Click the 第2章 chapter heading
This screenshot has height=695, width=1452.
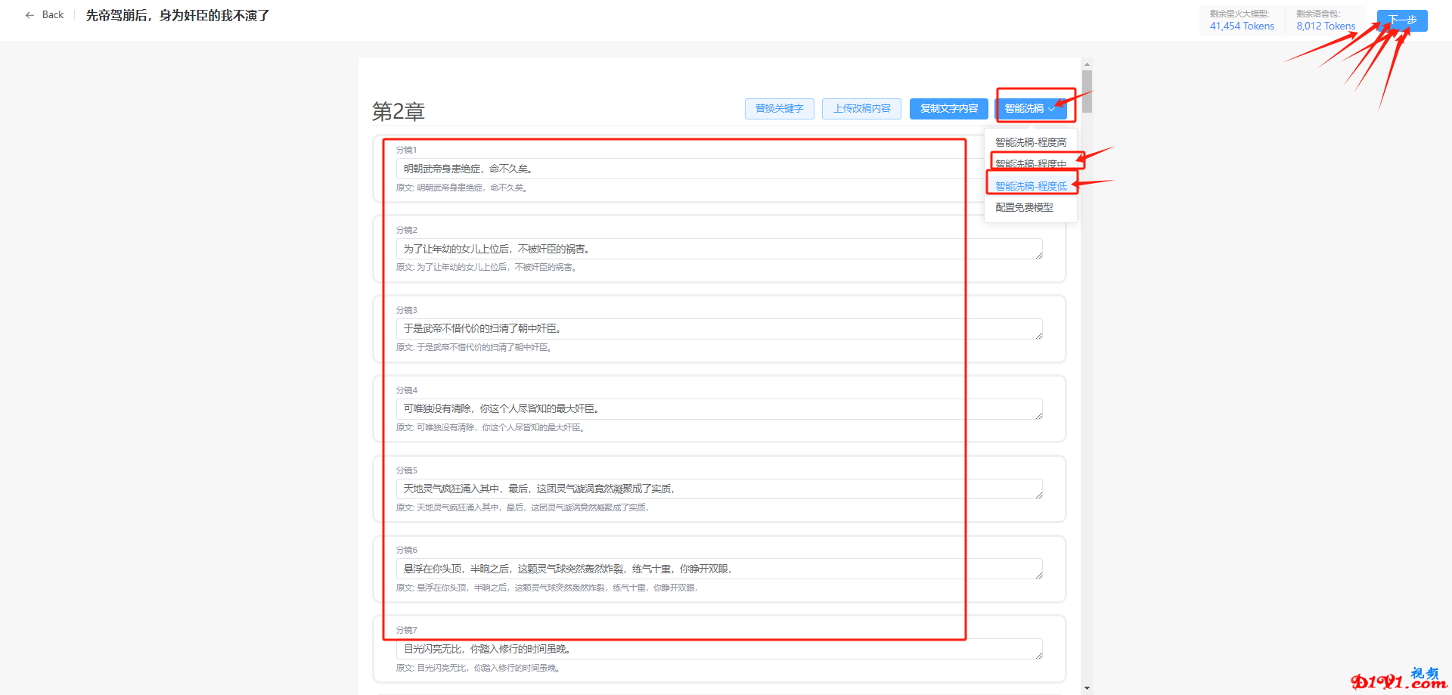tap(399, 112)
